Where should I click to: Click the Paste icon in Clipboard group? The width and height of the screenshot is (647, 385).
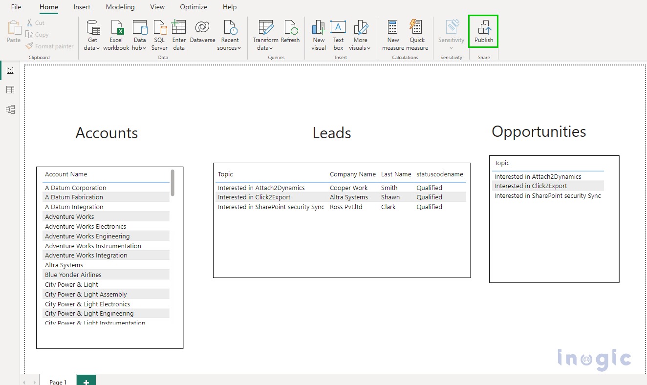point(14,32)
